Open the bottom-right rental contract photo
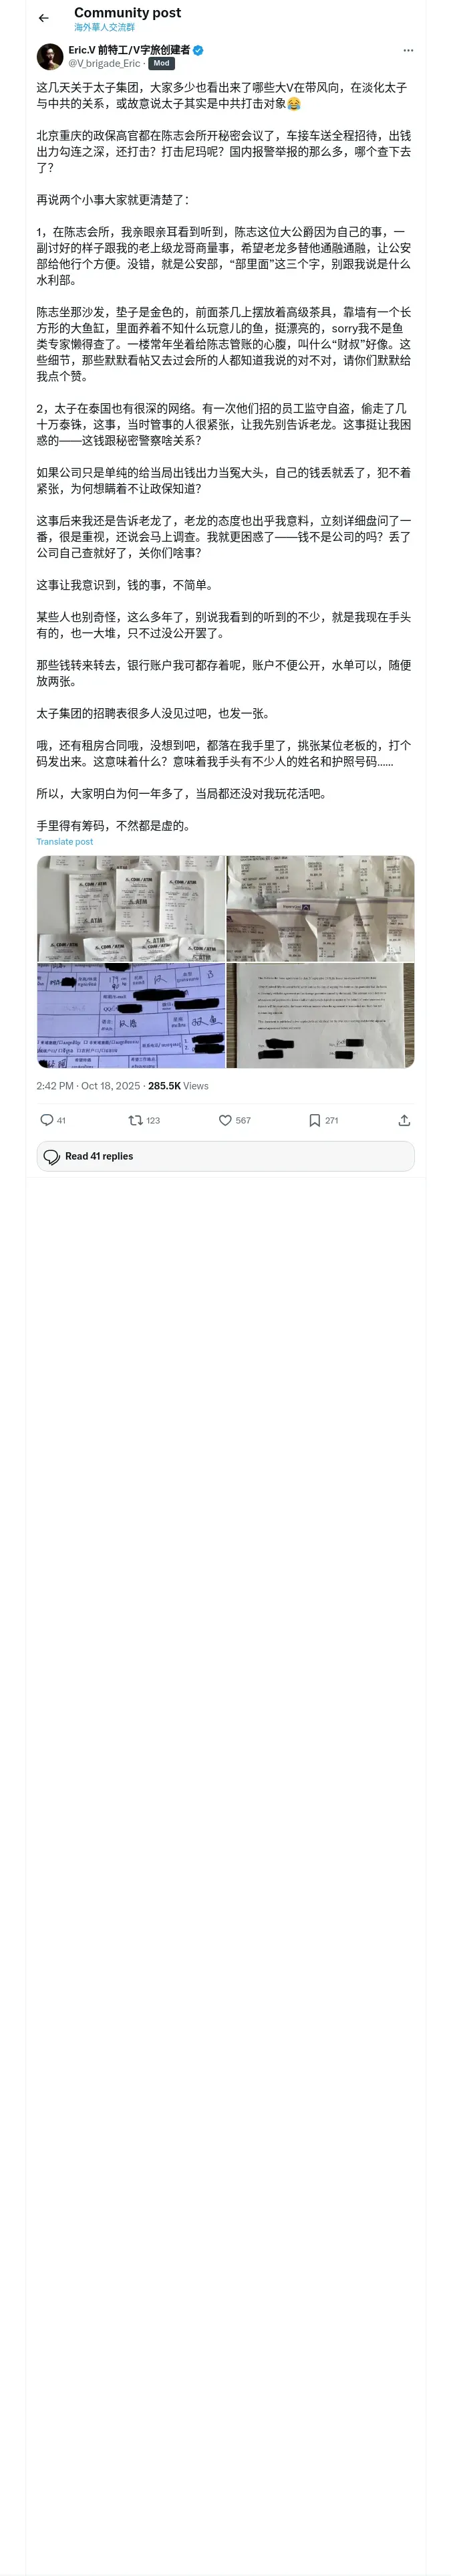 320,1016
